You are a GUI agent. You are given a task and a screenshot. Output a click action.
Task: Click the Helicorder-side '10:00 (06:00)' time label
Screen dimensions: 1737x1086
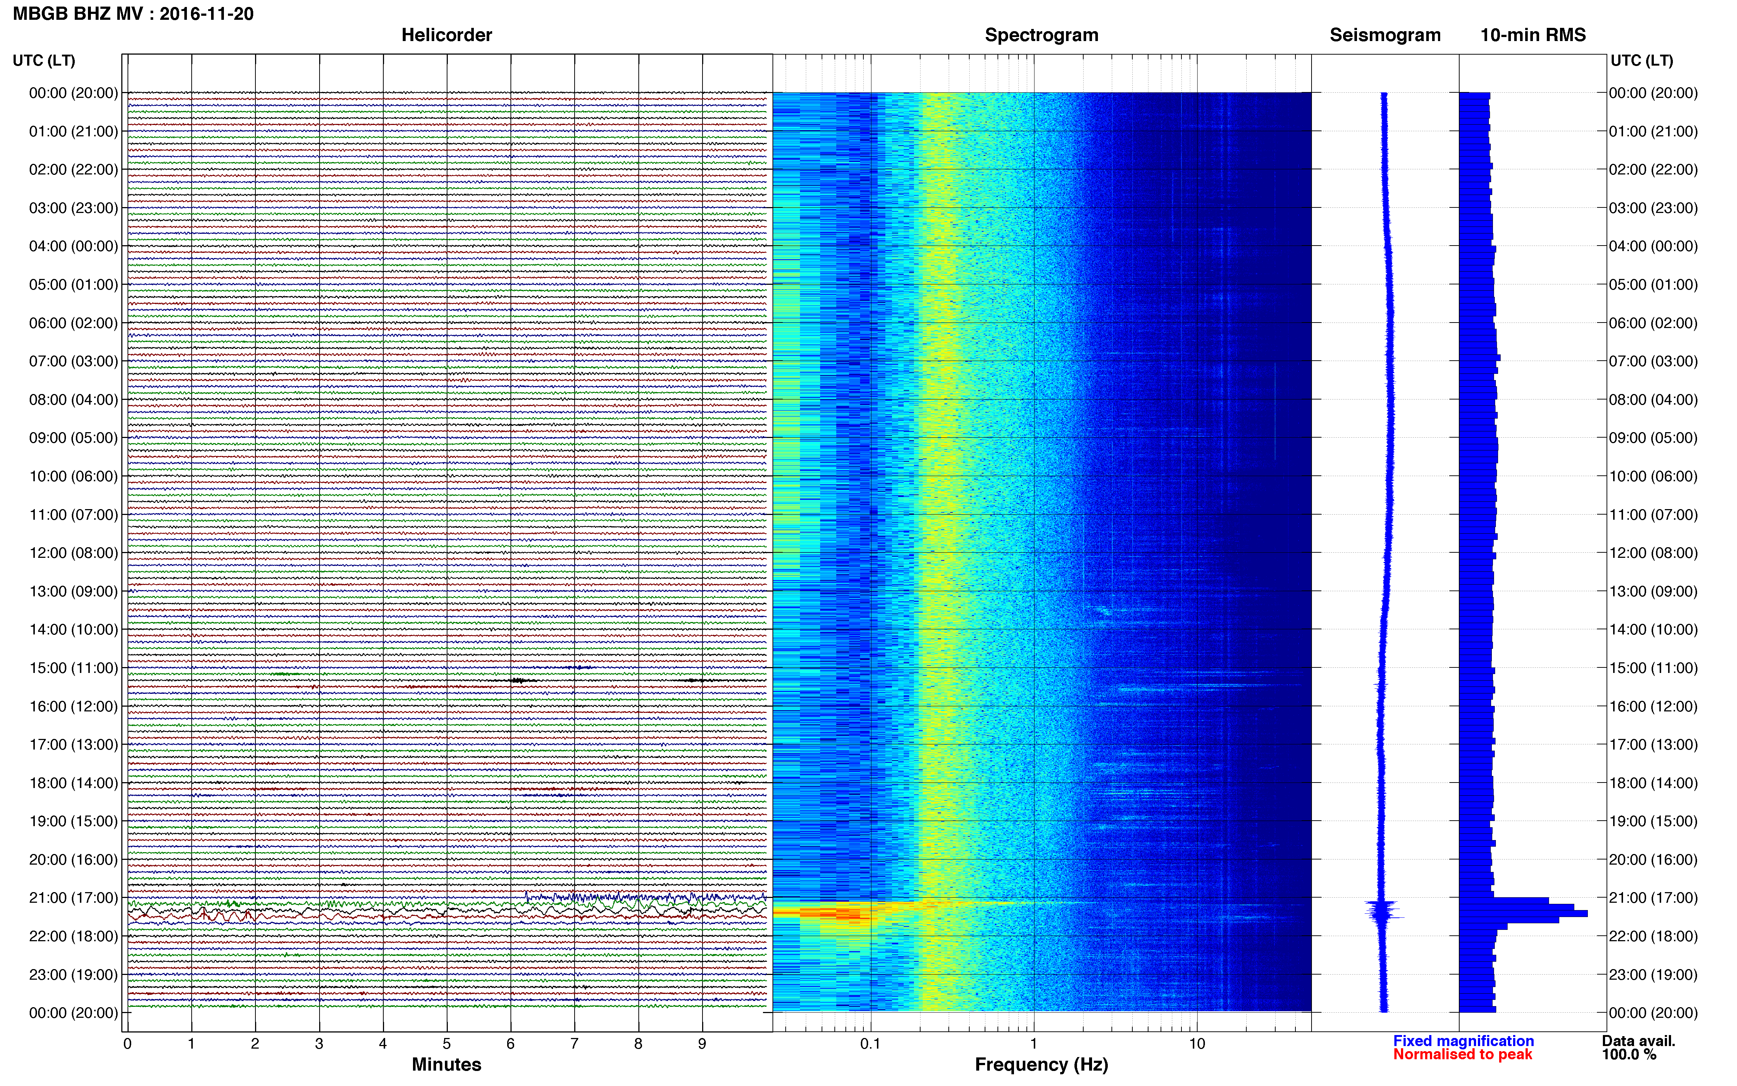click(73, 476)
